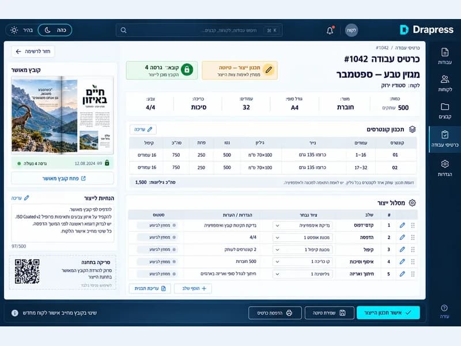Click the drag handle of stage 1 row

[x=413, y=225]
